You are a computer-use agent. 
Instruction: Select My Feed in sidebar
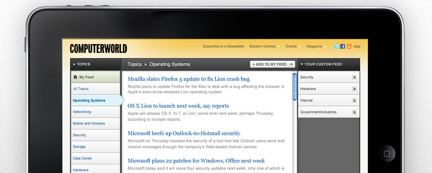coord(95,77)
